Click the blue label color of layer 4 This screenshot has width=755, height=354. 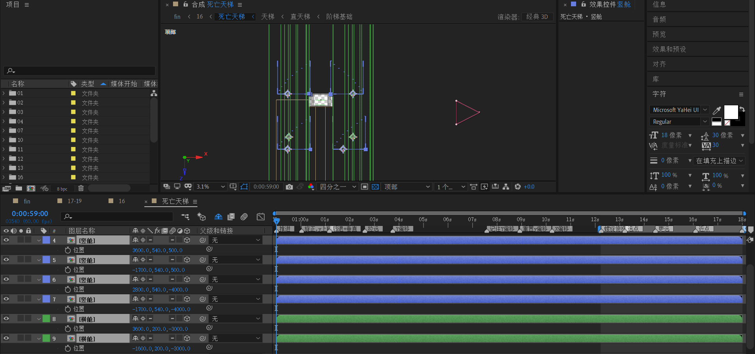pos(46,240)
